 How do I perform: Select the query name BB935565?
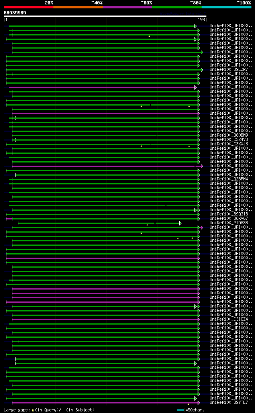15,13
